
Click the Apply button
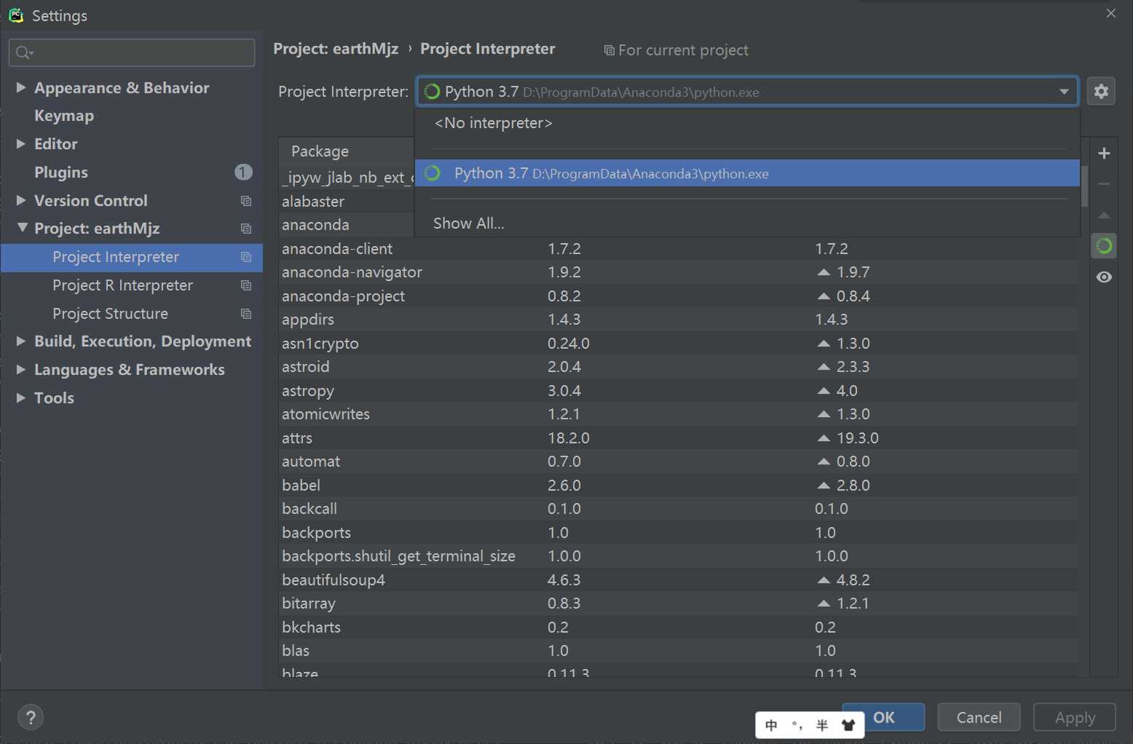tap(1075, 717)
